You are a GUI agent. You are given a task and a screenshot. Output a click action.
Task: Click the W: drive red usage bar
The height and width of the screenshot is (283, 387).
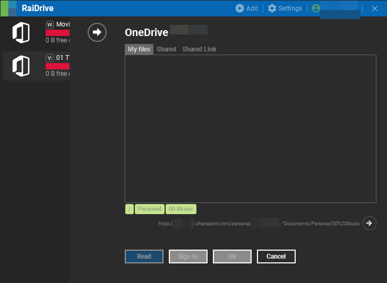[57, 33]
